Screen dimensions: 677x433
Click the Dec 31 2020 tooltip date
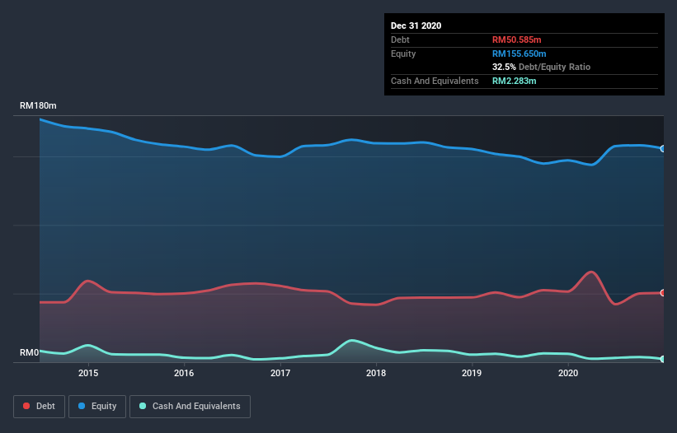click(x=416, y=26)
